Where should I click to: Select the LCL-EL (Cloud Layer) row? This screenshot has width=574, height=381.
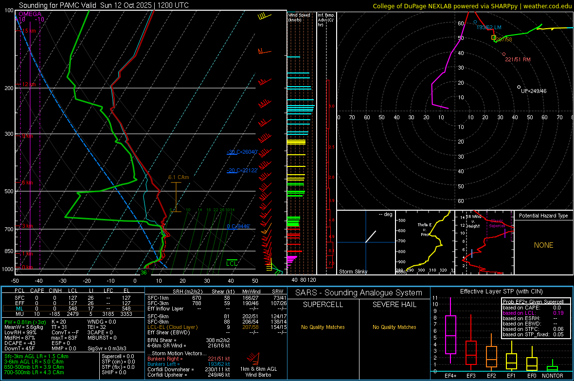click(x=217, y=327)
